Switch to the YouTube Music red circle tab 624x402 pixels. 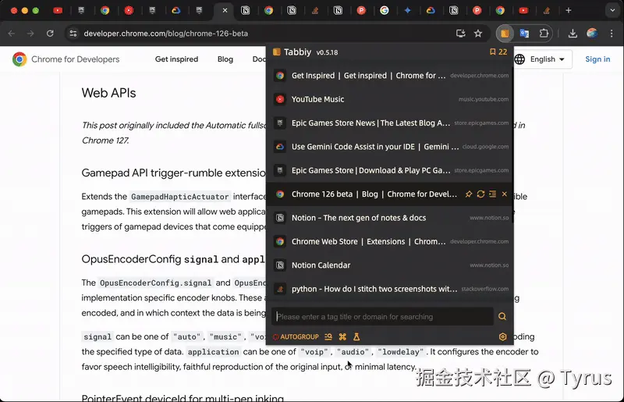coord(129,10)
